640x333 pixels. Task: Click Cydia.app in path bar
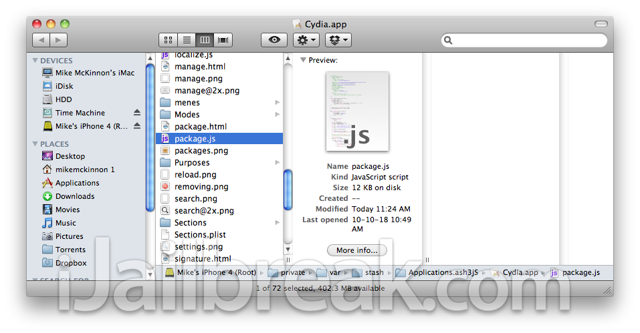point(514,272)
